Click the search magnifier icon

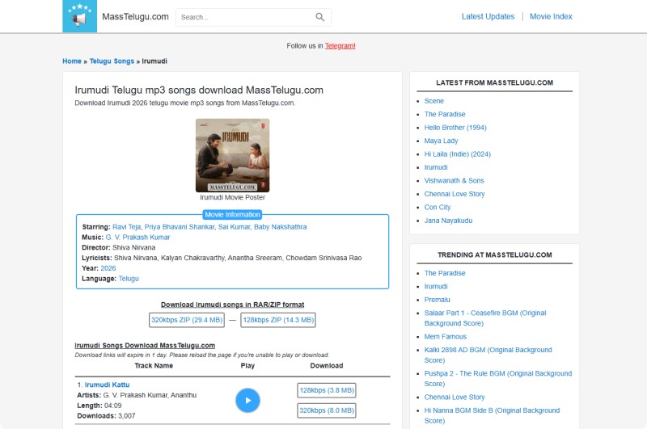pos(319,17)
